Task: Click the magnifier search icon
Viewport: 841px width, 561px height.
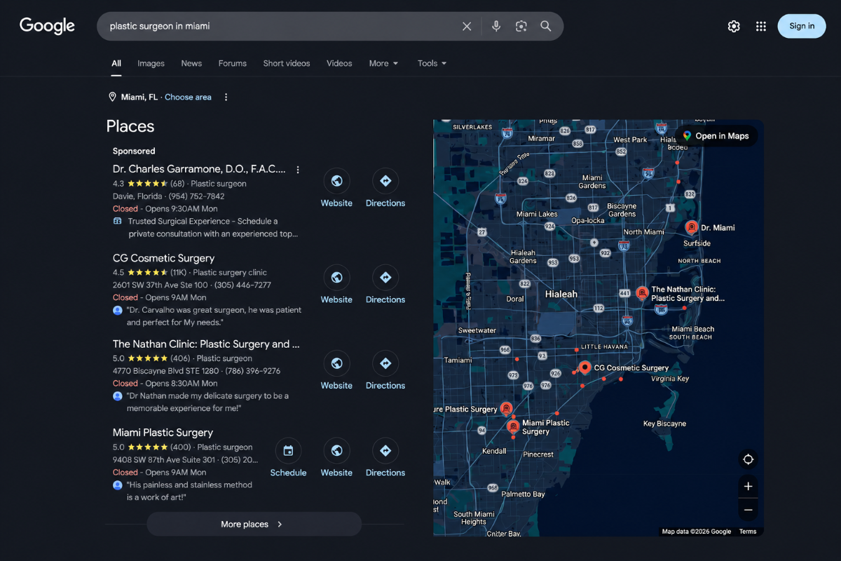Action: [545, 26]
